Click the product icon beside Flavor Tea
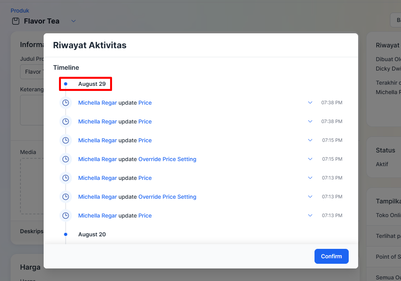401x281 pixels. click(x=16, y=21)
